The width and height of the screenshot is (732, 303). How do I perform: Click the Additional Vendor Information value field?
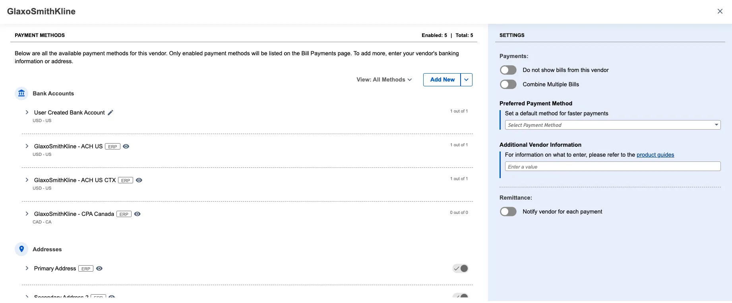(x=613, y=167)
